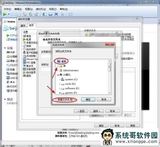This screenshot has width=160, height=147.
Task: Click the < 返回 wizard button
Action: [81, 111]
